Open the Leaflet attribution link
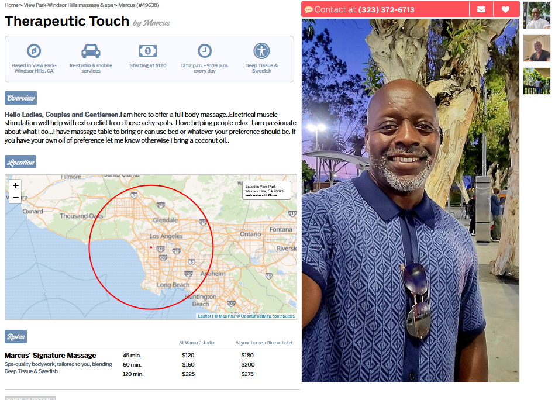Viewport: 555px width, 400px height. point(204,316)
